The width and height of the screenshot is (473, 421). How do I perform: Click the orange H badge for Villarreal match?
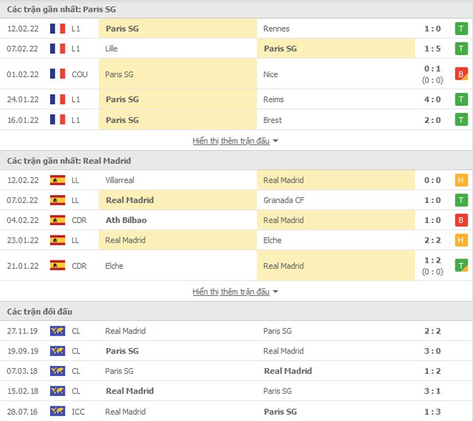(461, 180)
